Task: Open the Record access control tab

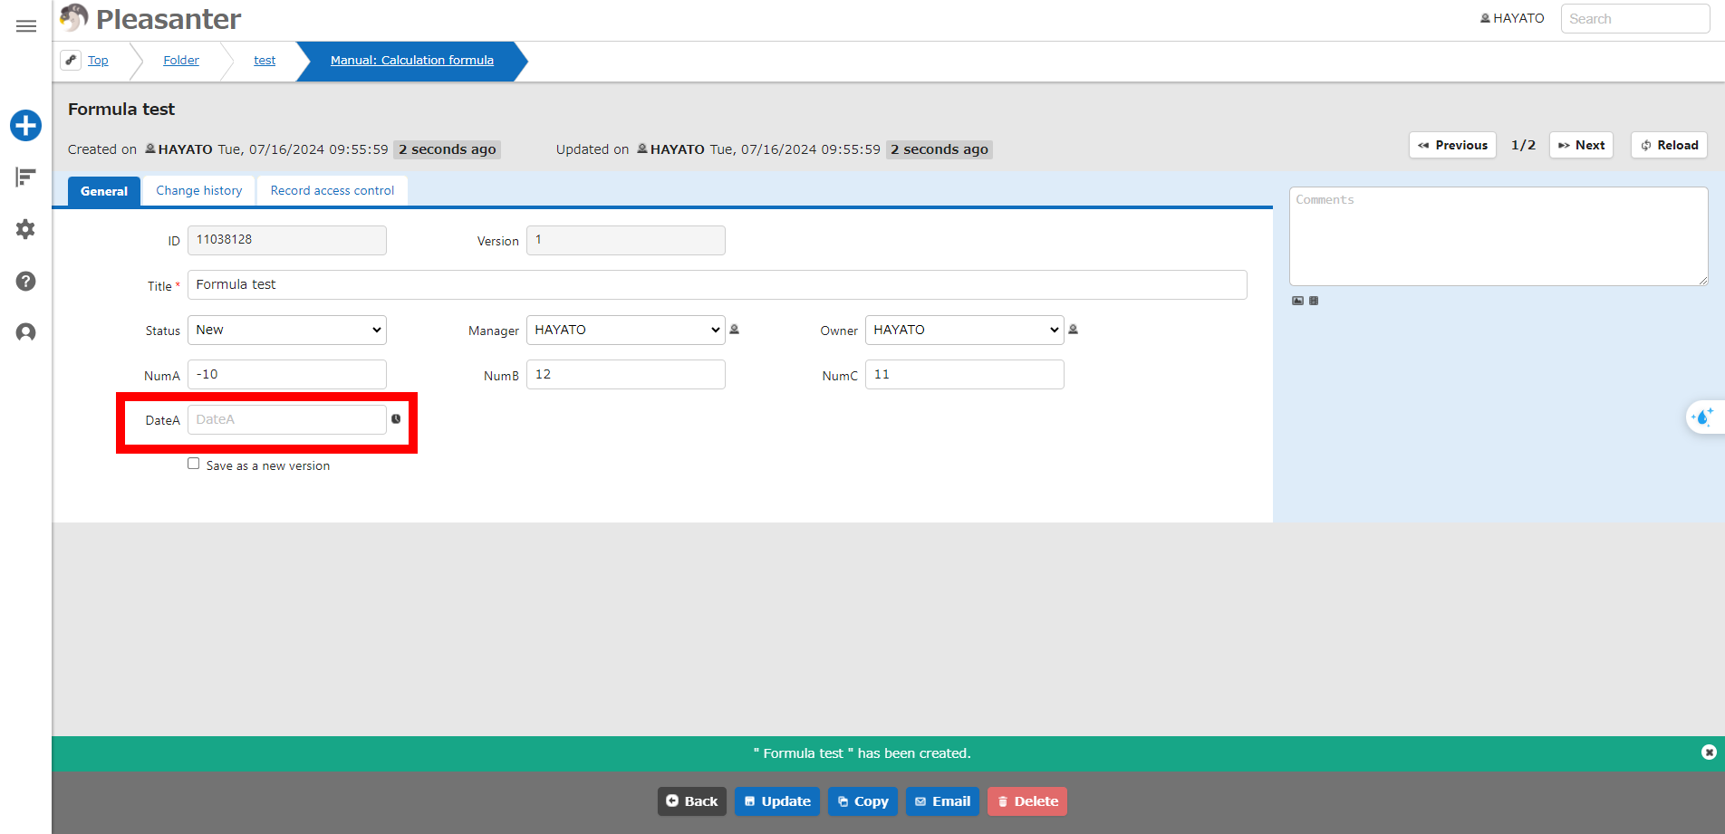Action: (332, 190)
